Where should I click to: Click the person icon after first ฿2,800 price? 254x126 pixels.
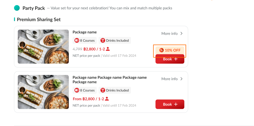(108, 49)
